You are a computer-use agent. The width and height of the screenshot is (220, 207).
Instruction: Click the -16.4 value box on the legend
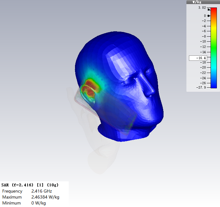198,58
